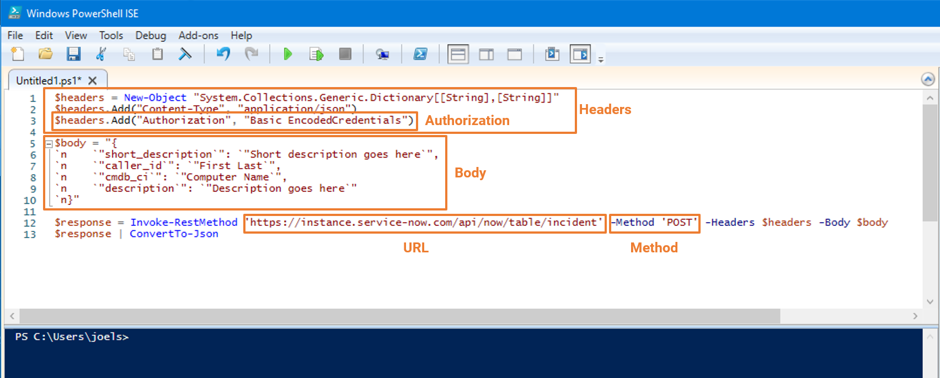Close the Untitled1.ps1 script tab

point(93,80)
